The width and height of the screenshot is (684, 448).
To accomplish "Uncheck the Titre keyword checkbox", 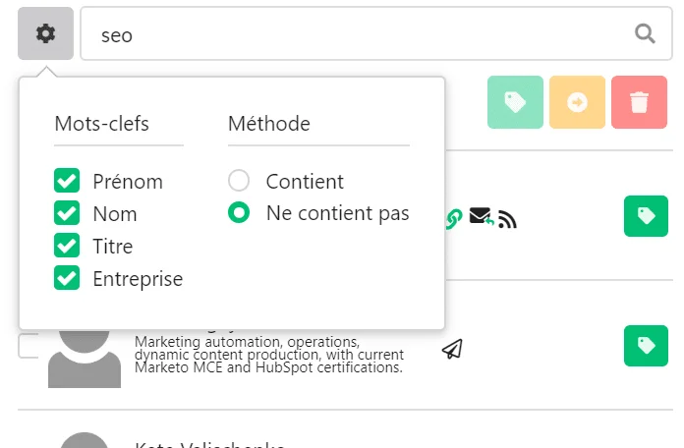I will tap(67, 246).
